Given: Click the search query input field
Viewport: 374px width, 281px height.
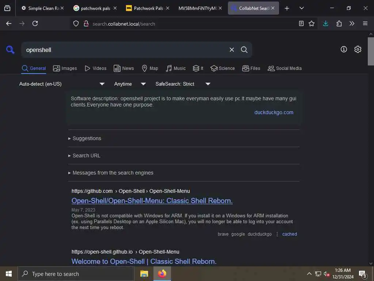Looking at the screenshot, I should tap(124, 50).
